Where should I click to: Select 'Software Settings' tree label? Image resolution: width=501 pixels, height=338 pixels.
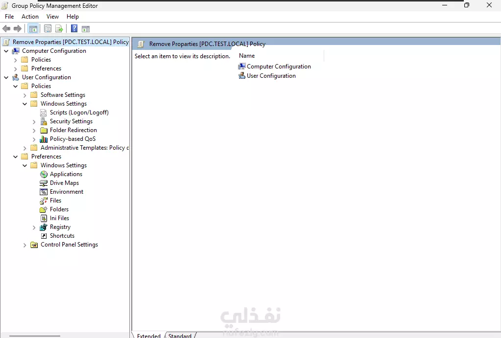[x=63, y=95]
